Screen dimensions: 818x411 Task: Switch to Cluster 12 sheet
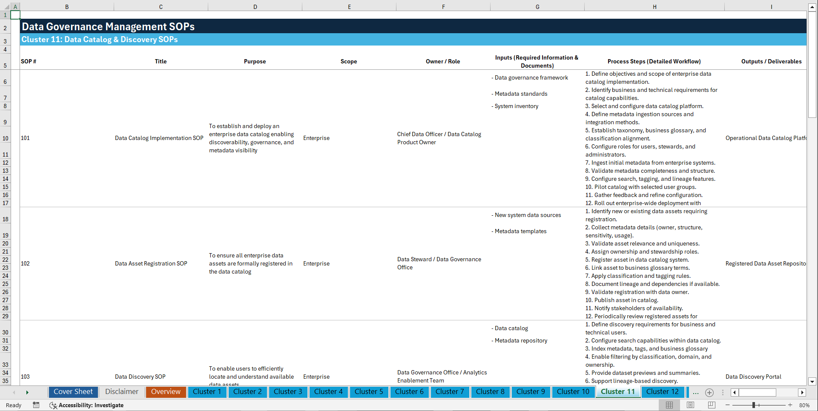click(663, 392)
